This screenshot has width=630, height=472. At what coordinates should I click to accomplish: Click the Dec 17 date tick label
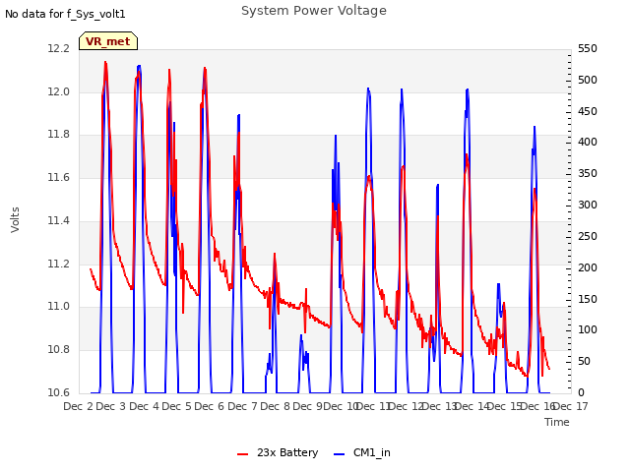tap(571, 406)
